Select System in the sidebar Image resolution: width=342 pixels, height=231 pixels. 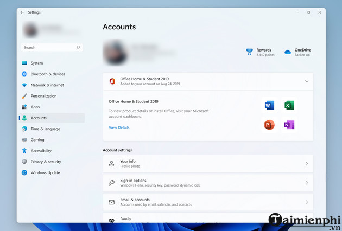(x=37, y=63)
